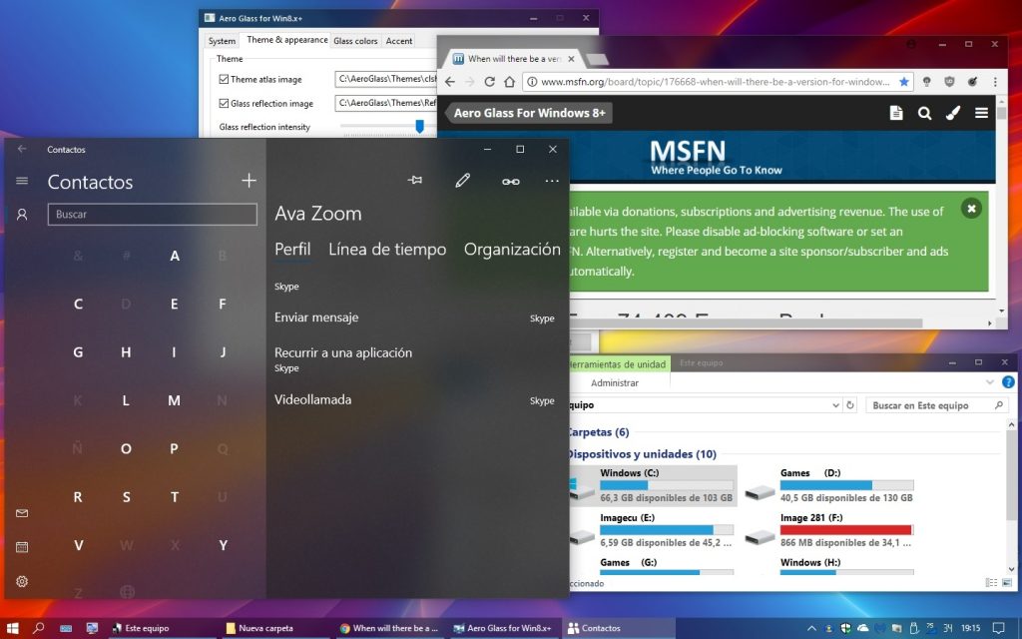Select the person icon in Contactos sidebar
This screenshot has width=1022, height=639.
pos(22,214)
